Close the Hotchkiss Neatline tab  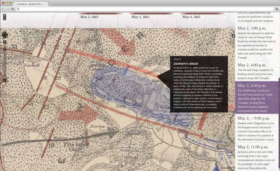coord(46,4)
